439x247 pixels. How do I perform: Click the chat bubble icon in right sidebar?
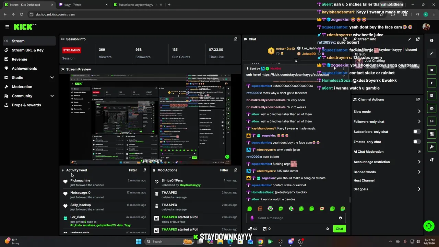[x=431, y=108]
